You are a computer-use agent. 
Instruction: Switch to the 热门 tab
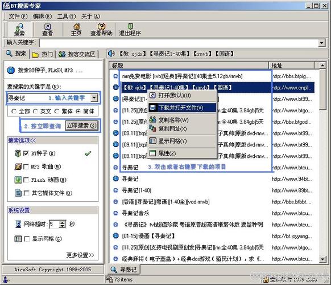pos(43,54)
